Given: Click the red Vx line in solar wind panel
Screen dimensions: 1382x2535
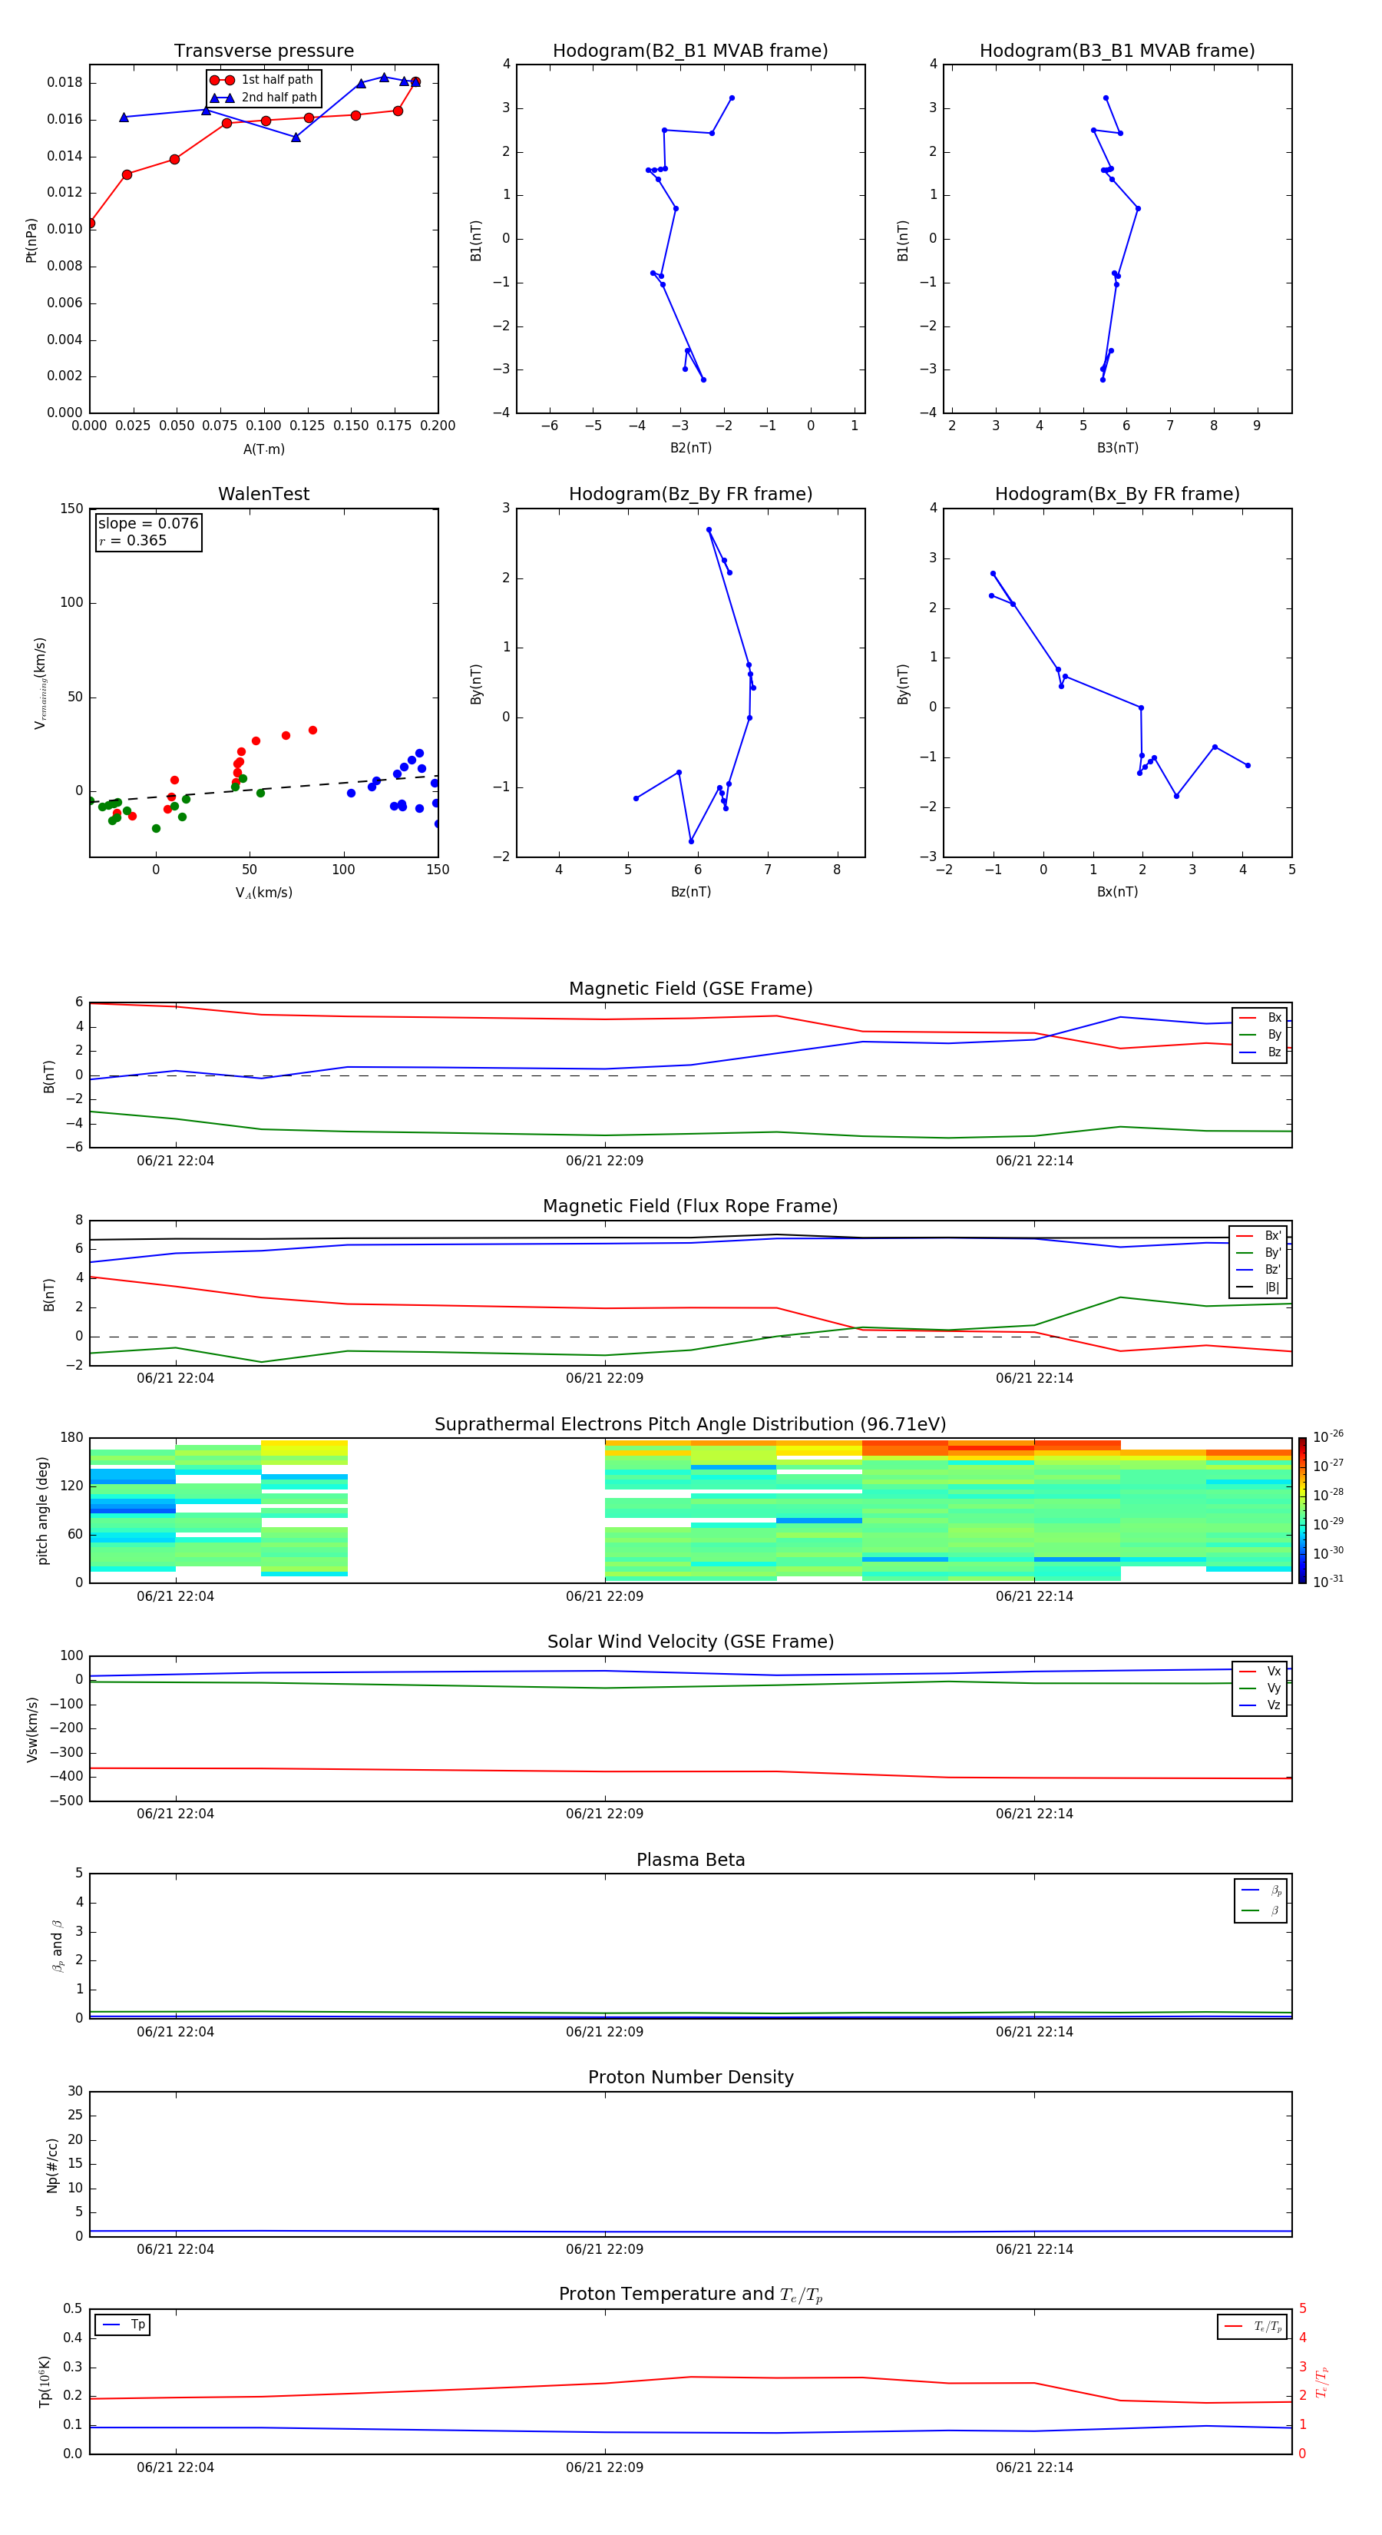Looking at the screenshot, I should [x=690, y=1771].
